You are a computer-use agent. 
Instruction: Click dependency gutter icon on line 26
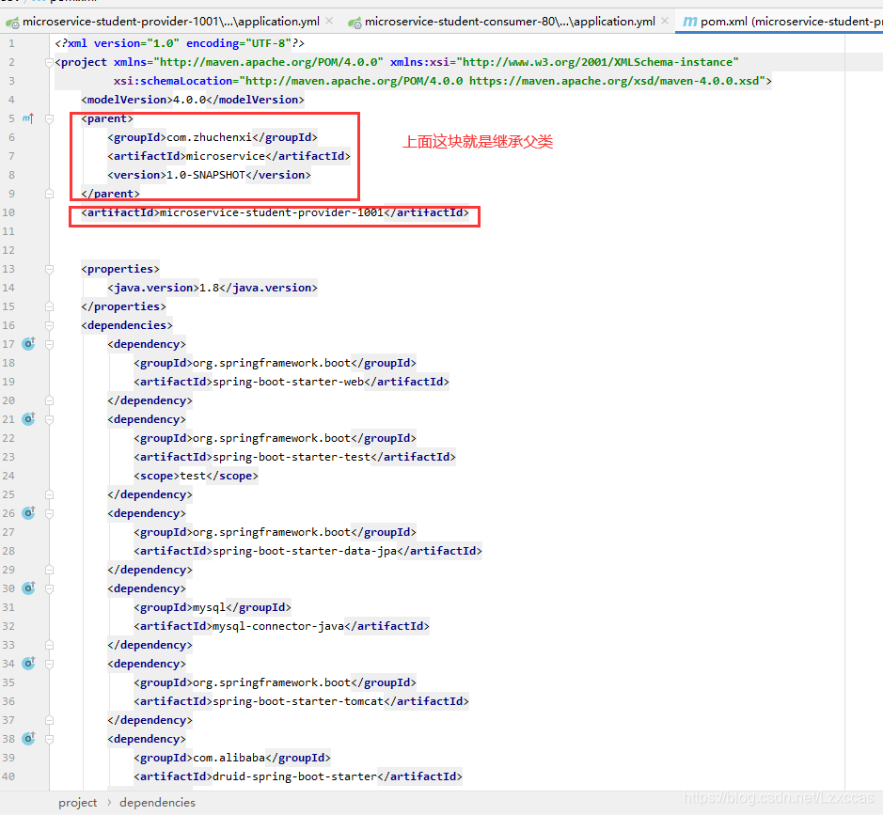coord(29,512)
